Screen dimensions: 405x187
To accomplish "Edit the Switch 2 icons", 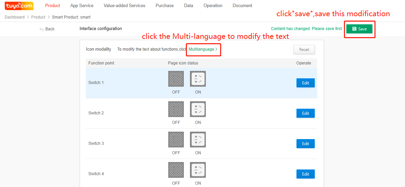I will [x=306, y=113].
